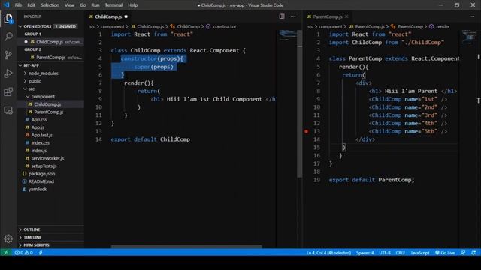Click Go Live in the status bar
Screen dimensions: 481x270
(x=445, y=253)
